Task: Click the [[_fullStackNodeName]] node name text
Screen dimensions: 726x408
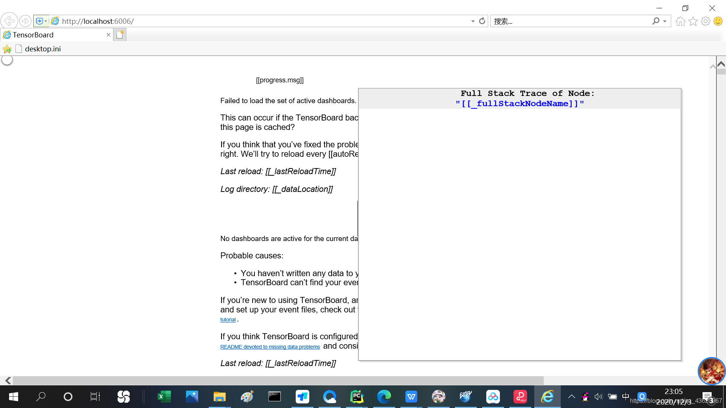Action: pyautogui.click(x=520, y=104)
